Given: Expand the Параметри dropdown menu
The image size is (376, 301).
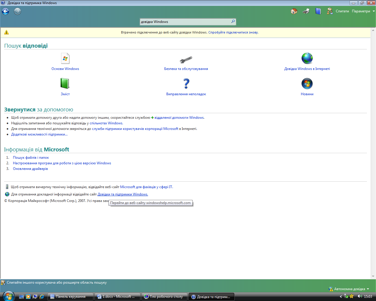Looking at the screenshot, I should 363,11.
